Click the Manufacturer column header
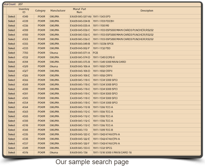This screenshot has height=166, width=205. pos(58,11)
